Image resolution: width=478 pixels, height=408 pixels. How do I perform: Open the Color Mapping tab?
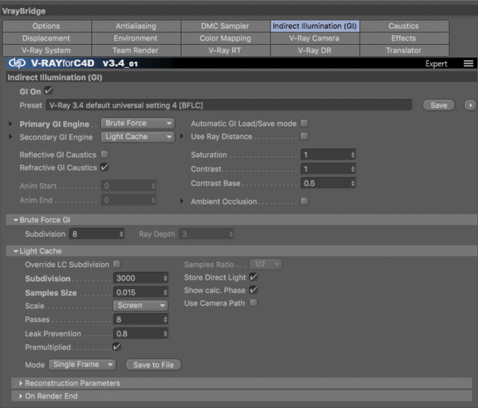tap(226, 38)
